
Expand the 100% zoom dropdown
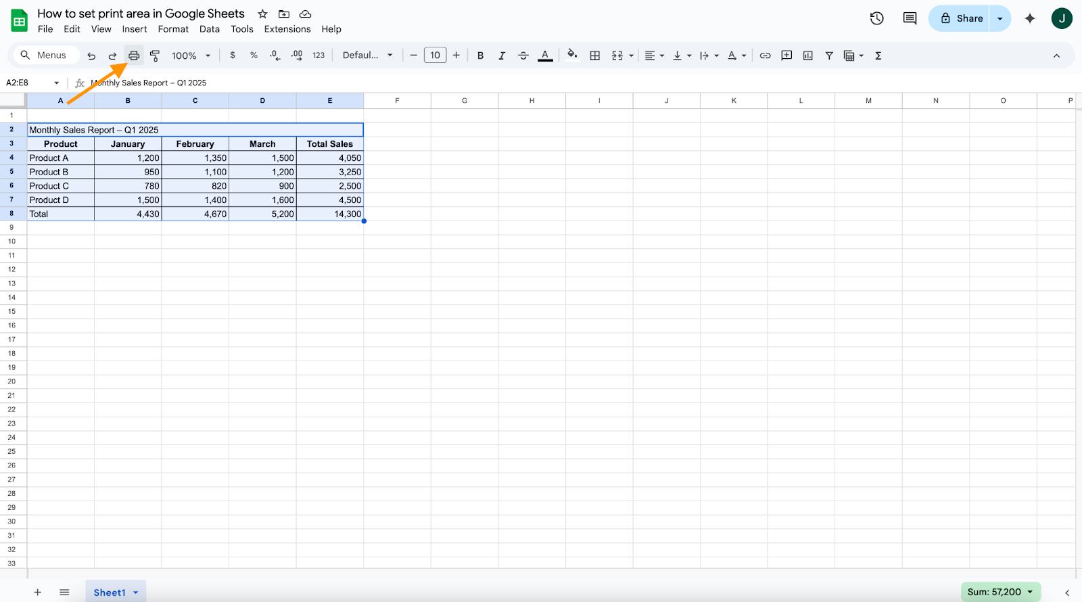click(x=191, y=55)
